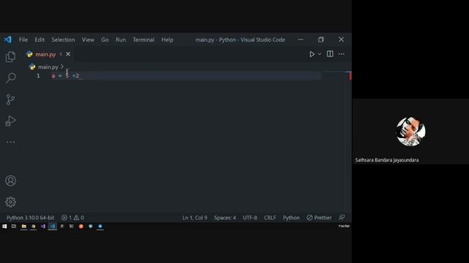Open Problems panel via errors and warnings count
This screenshot has height=263, width=469.
73,218
